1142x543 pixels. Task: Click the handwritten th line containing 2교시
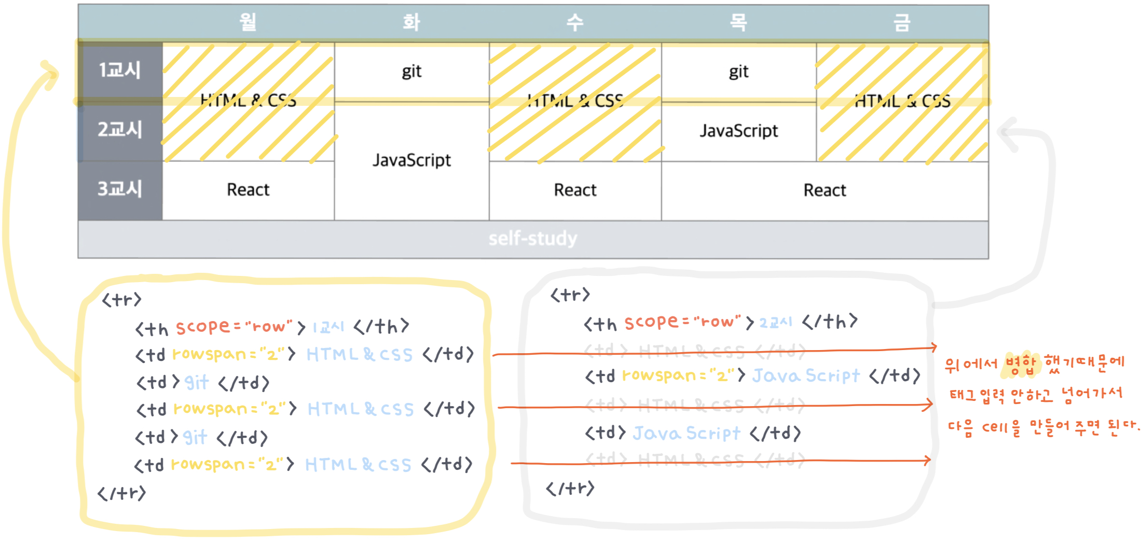720,322
